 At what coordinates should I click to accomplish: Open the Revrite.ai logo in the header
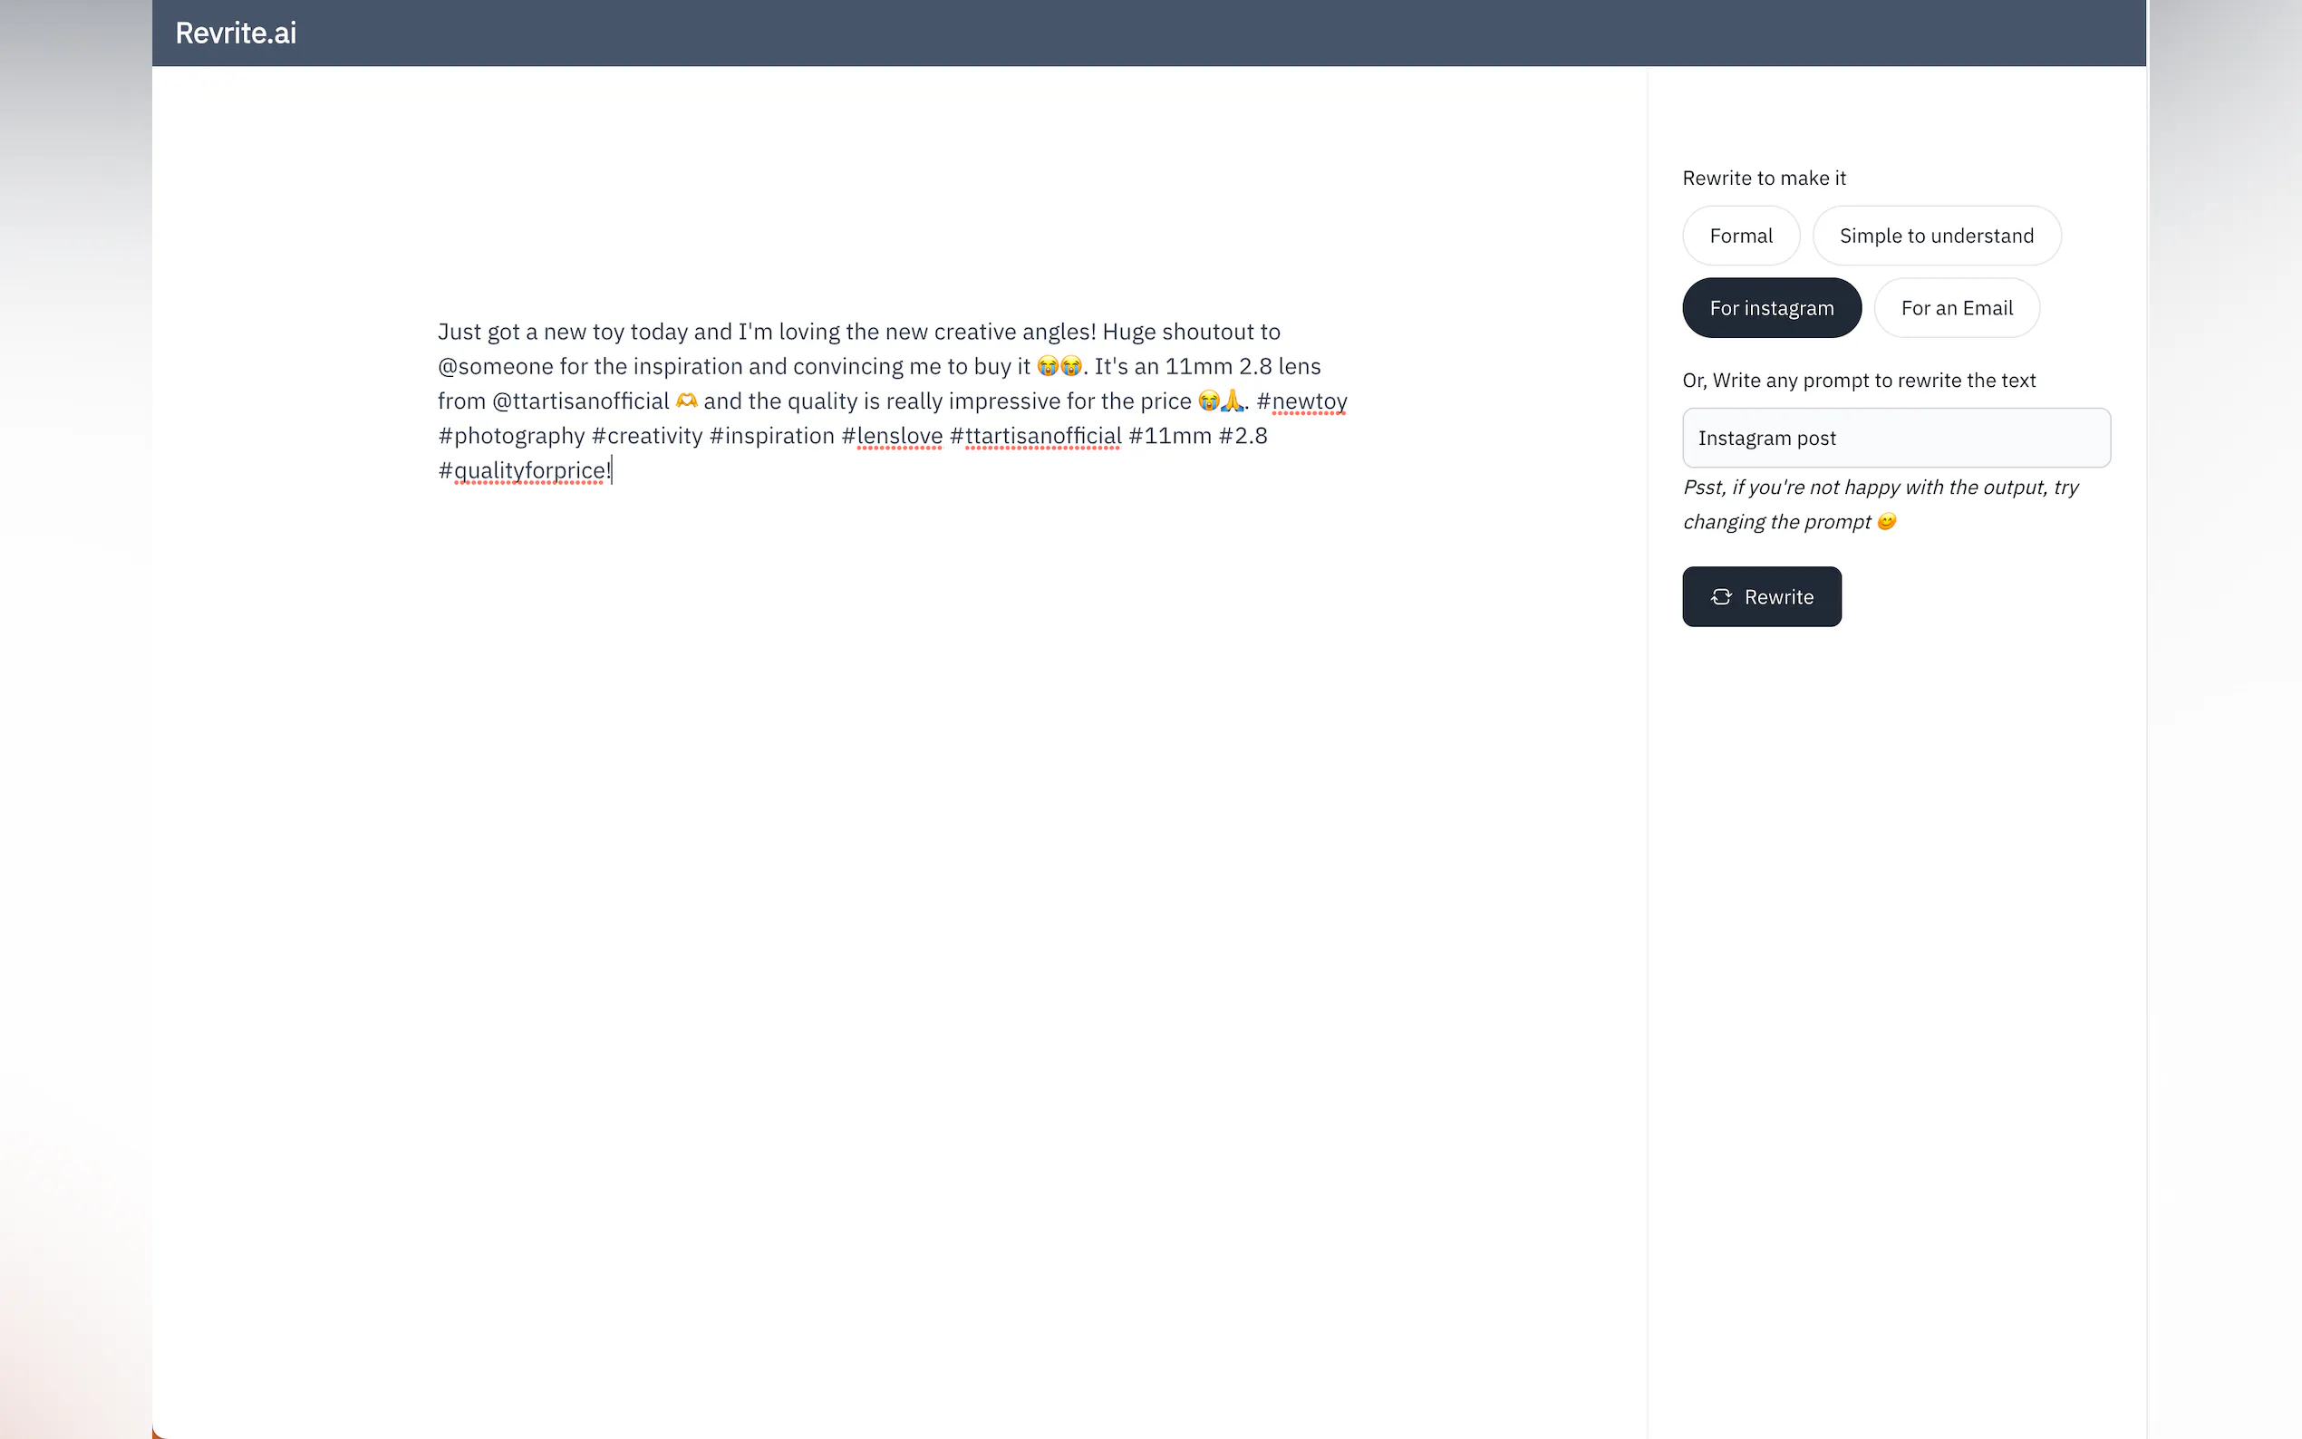[x=236, y=34]
